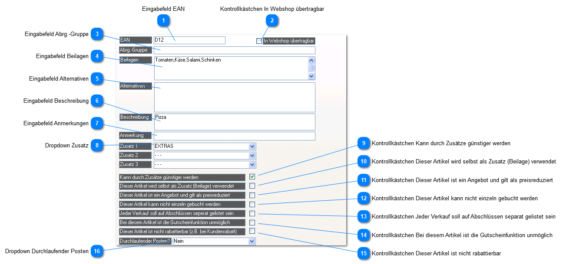Click callout badge 5 beside Eingabefeld Alternativen
563x264 pixels.
(x=97, y=78)
